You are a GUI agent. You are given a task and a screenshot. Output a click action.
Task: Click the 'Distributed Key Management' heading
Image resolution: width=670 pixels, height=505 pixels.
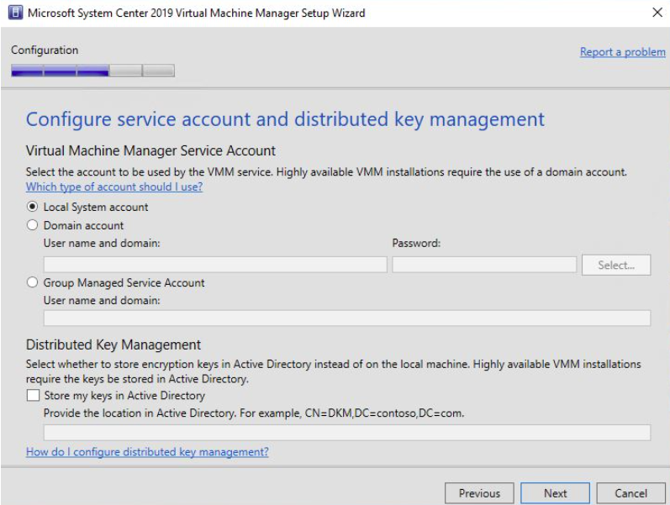click(113, 345)
